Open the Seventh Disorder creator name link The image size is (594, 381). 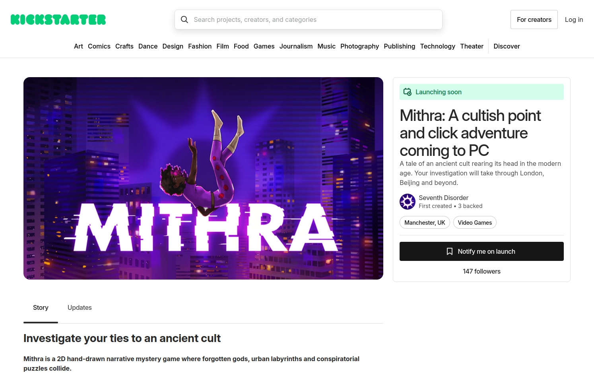pos(443,198)
